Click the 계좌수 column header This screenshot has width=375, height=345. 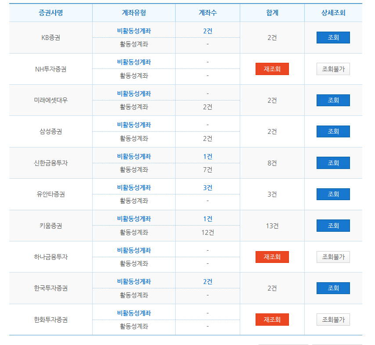pos(207,12)
